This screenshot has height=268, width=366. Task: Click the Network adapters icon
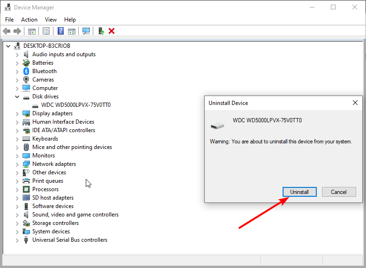tap(26, 164)
